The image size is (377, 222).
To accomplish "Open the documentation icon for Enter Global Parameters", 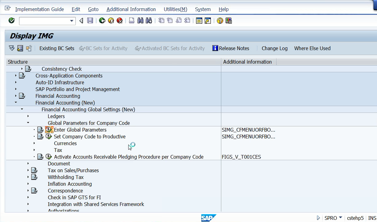I will (40, 130).
